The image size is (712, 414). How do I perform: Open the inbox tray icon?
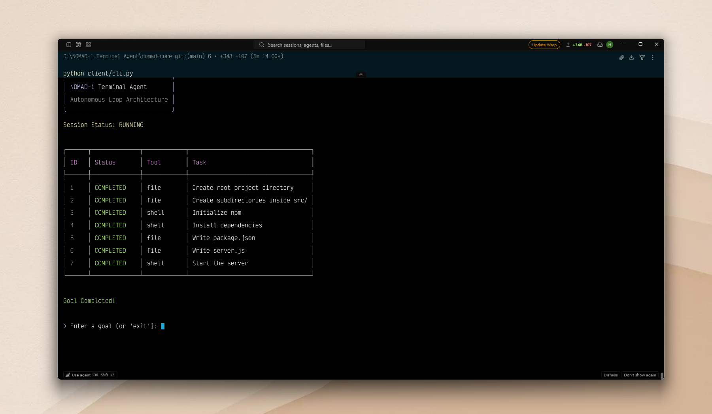(600, 45)
